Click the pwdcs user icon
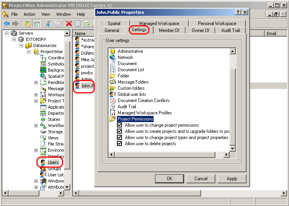Screen dimensions: 289x206 point(78,73)
